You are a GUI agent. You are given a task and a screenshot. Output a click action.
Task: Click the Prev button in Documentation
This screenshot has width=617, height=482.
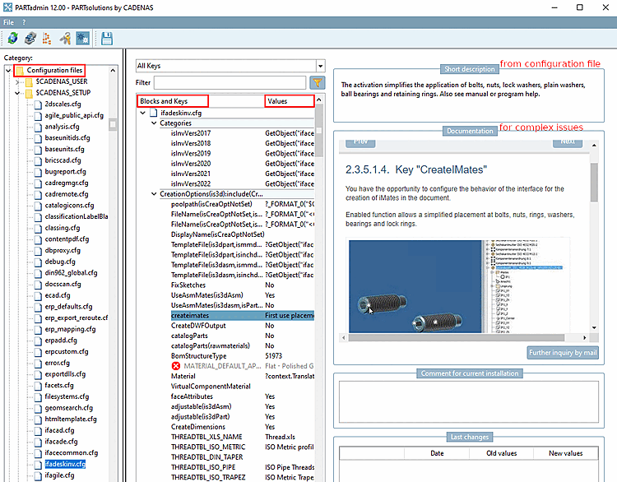(x=360, y=143)
